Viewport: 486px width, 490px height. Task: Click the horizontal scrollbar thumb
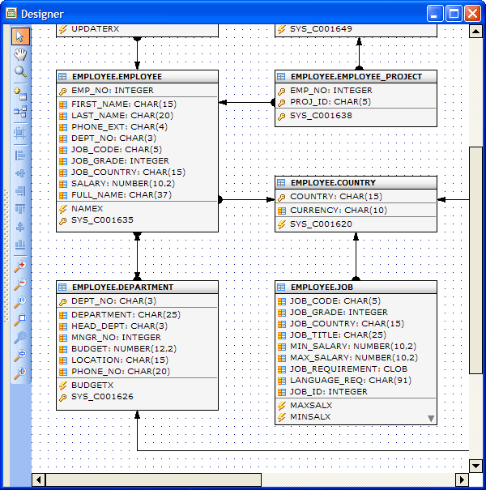[x=153, y=479]
